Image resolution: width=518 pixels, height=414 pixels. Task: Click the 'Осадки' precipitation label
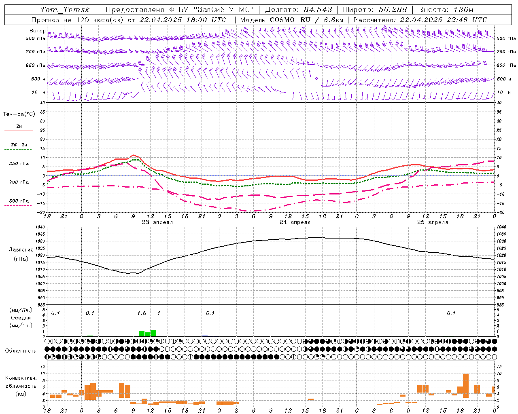(x=21, y=318)
